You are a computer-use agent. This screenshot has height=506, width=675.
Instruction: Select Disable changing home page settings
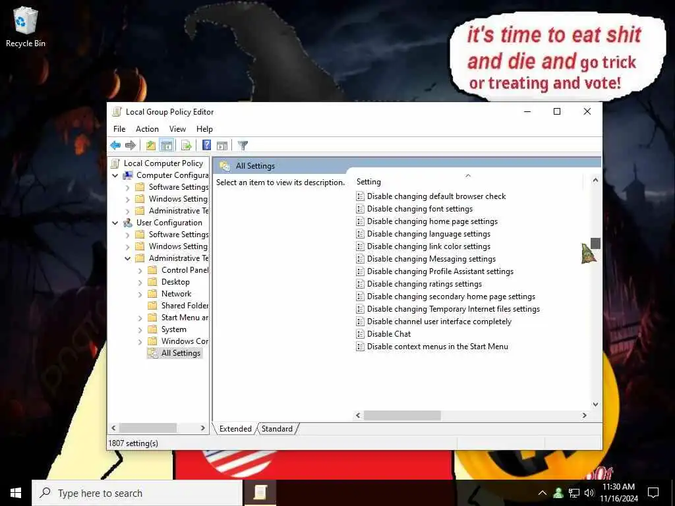(432, 221)
